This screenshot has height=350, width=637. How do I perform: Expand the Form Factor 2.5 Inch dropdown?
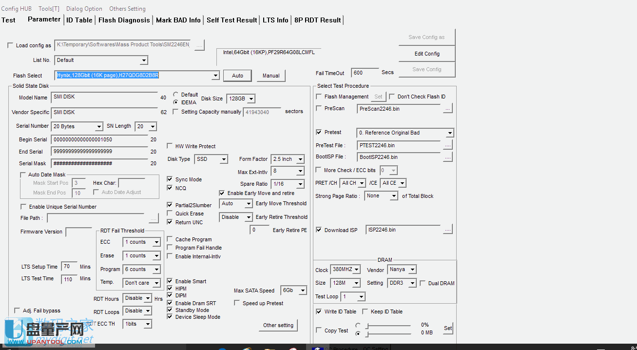tap(300, 159)
